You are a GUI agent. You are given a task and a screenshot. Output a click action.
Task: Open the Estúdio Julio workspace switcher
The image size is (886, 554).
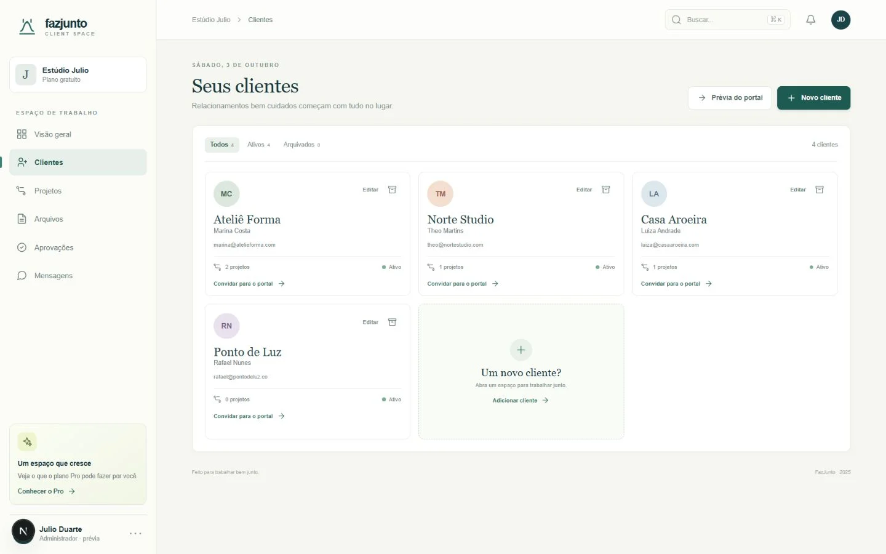(78, 74)
